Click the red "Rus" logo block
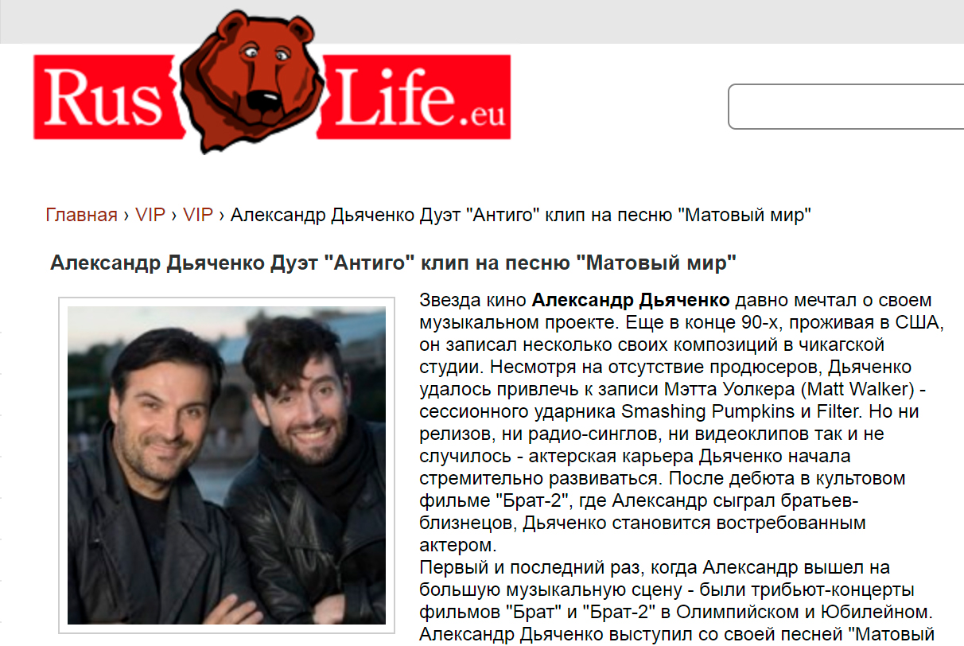964x646 pixels. (x=107, y=96)
